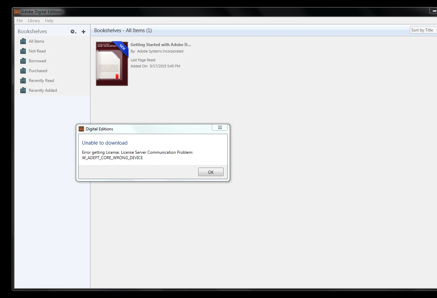
Task: Open the bookshelf options gear menu
Action: 73,31
